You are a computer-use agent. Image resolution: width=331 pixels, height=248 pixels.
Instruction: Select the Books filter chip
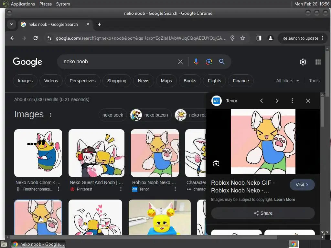click(x=190, y=81)
